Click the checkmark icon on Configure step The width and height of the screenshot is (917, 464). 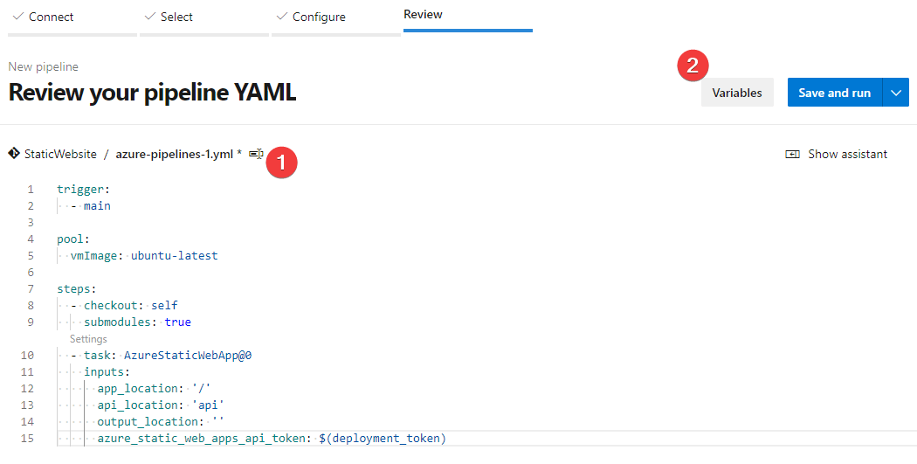click(281, 17)
